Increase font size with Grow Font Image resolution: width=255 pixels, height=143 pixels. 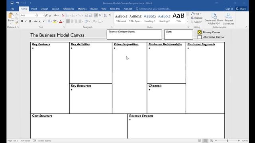click(x=46, y=15)
